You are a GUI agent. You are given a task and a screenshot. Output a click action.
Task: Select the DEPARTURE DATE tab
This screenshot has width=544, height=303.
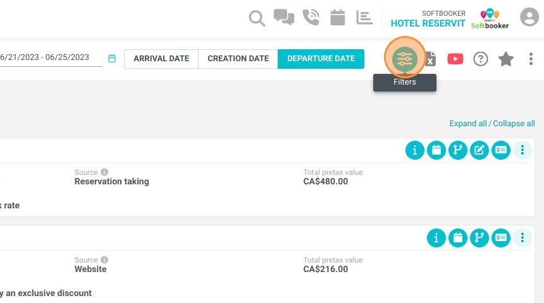click(321, 59)
